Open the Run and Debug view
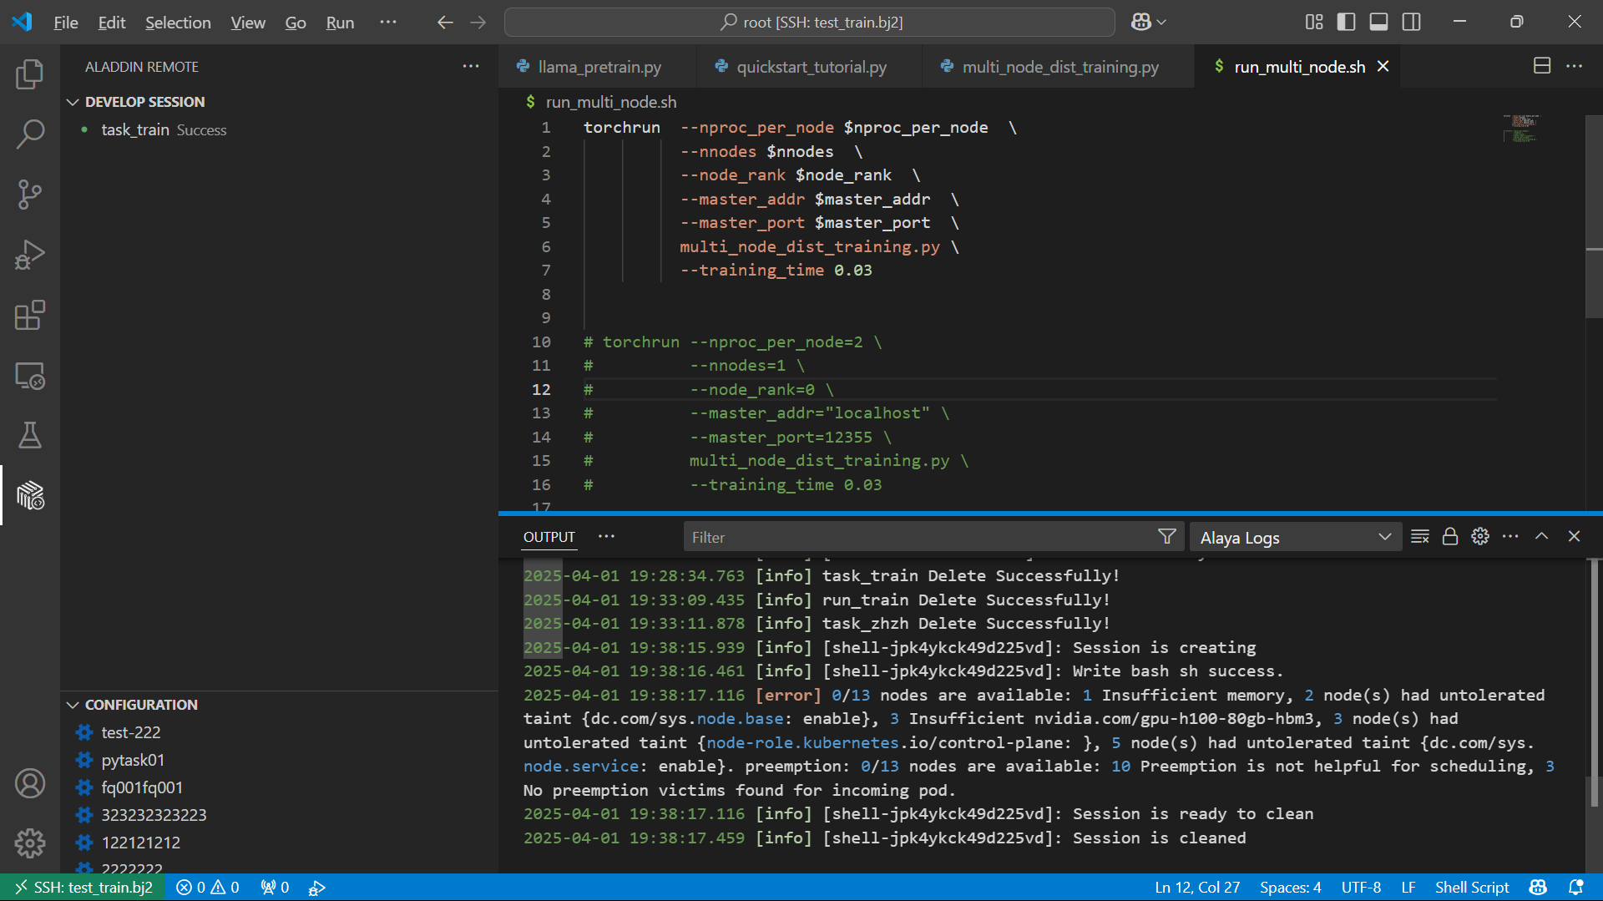Viewport: 1603px width, 901px height. [x=30, y=255]
